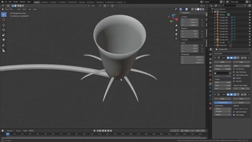This screenshot has height=142, width=252.
Task: Open the Global transform orientation dropdown
Action: (93, 6)
